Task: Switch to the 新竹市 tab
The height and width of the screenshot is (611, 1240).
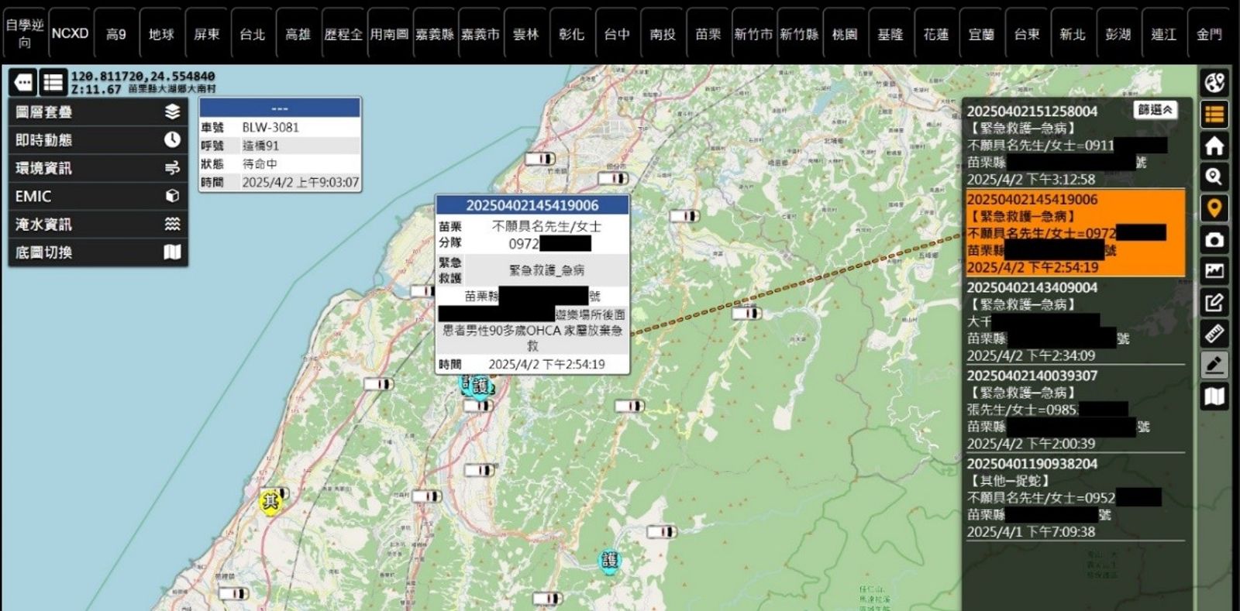Action: click(753, 33)
